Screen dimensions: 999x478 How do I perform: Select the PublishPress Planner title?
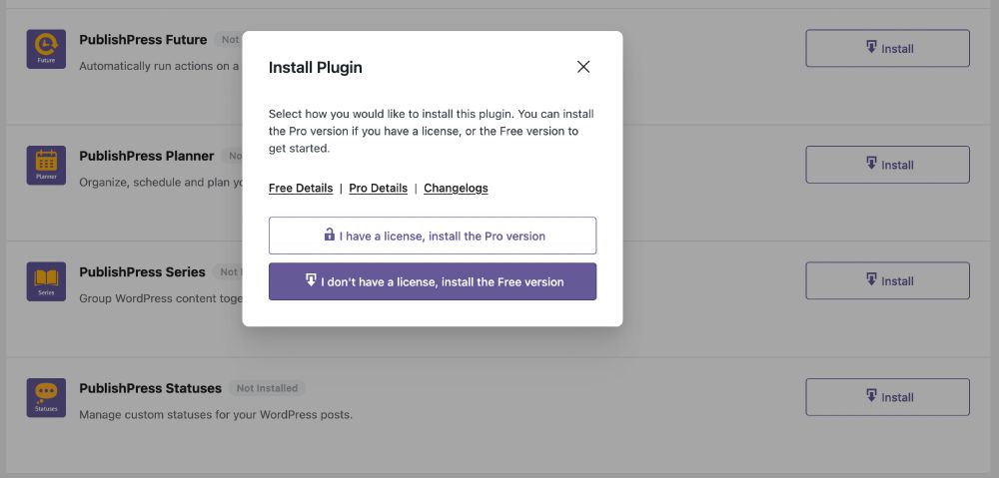(x=147, y=156)
